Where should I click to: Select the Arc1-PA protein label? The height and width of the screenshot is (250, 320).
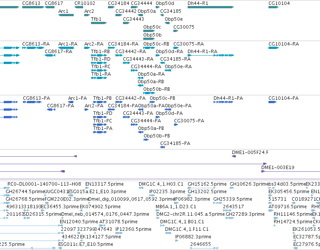pyautogui.click(x=77, y=99)
